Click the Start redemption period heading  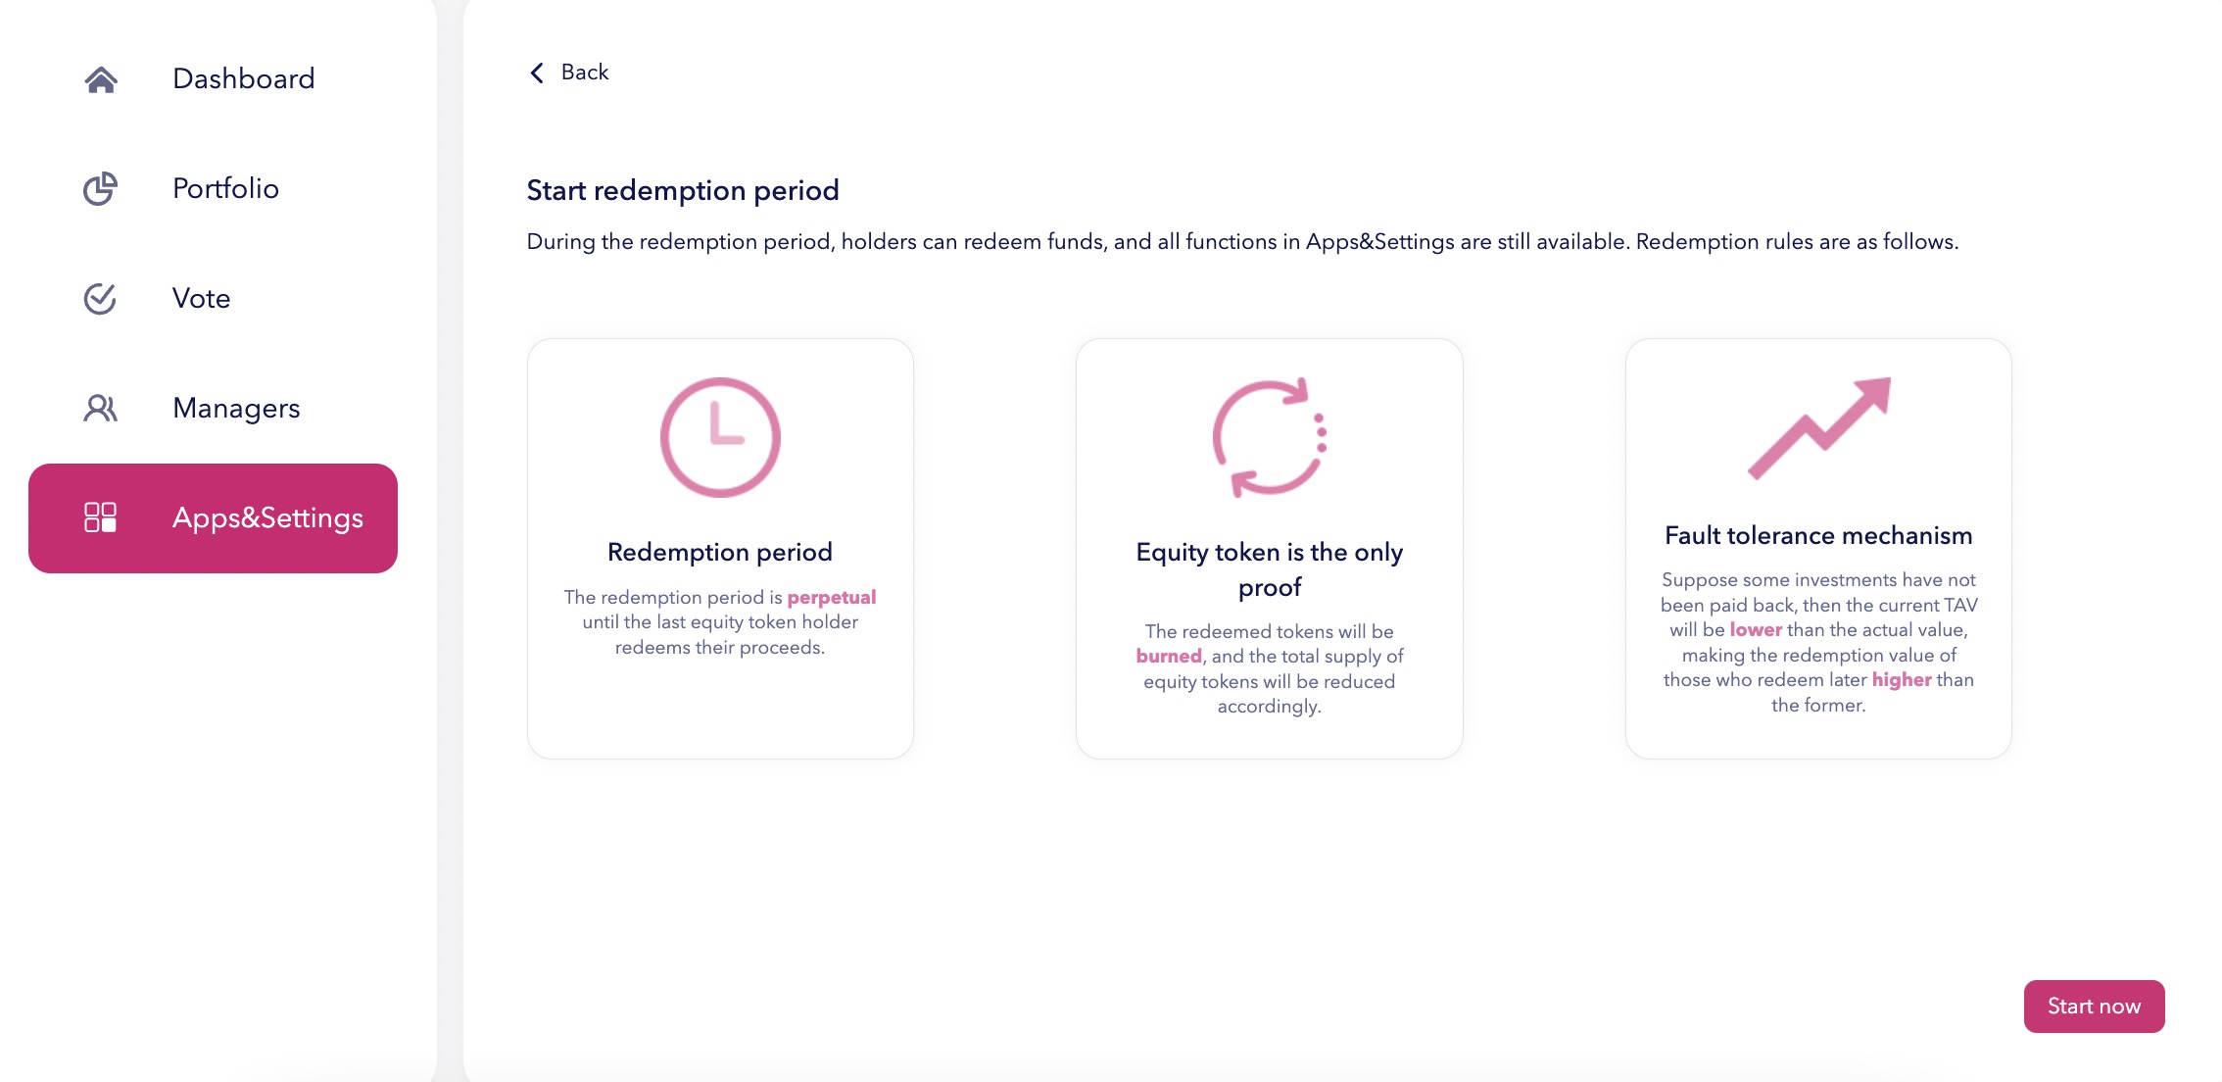[683, 190]
